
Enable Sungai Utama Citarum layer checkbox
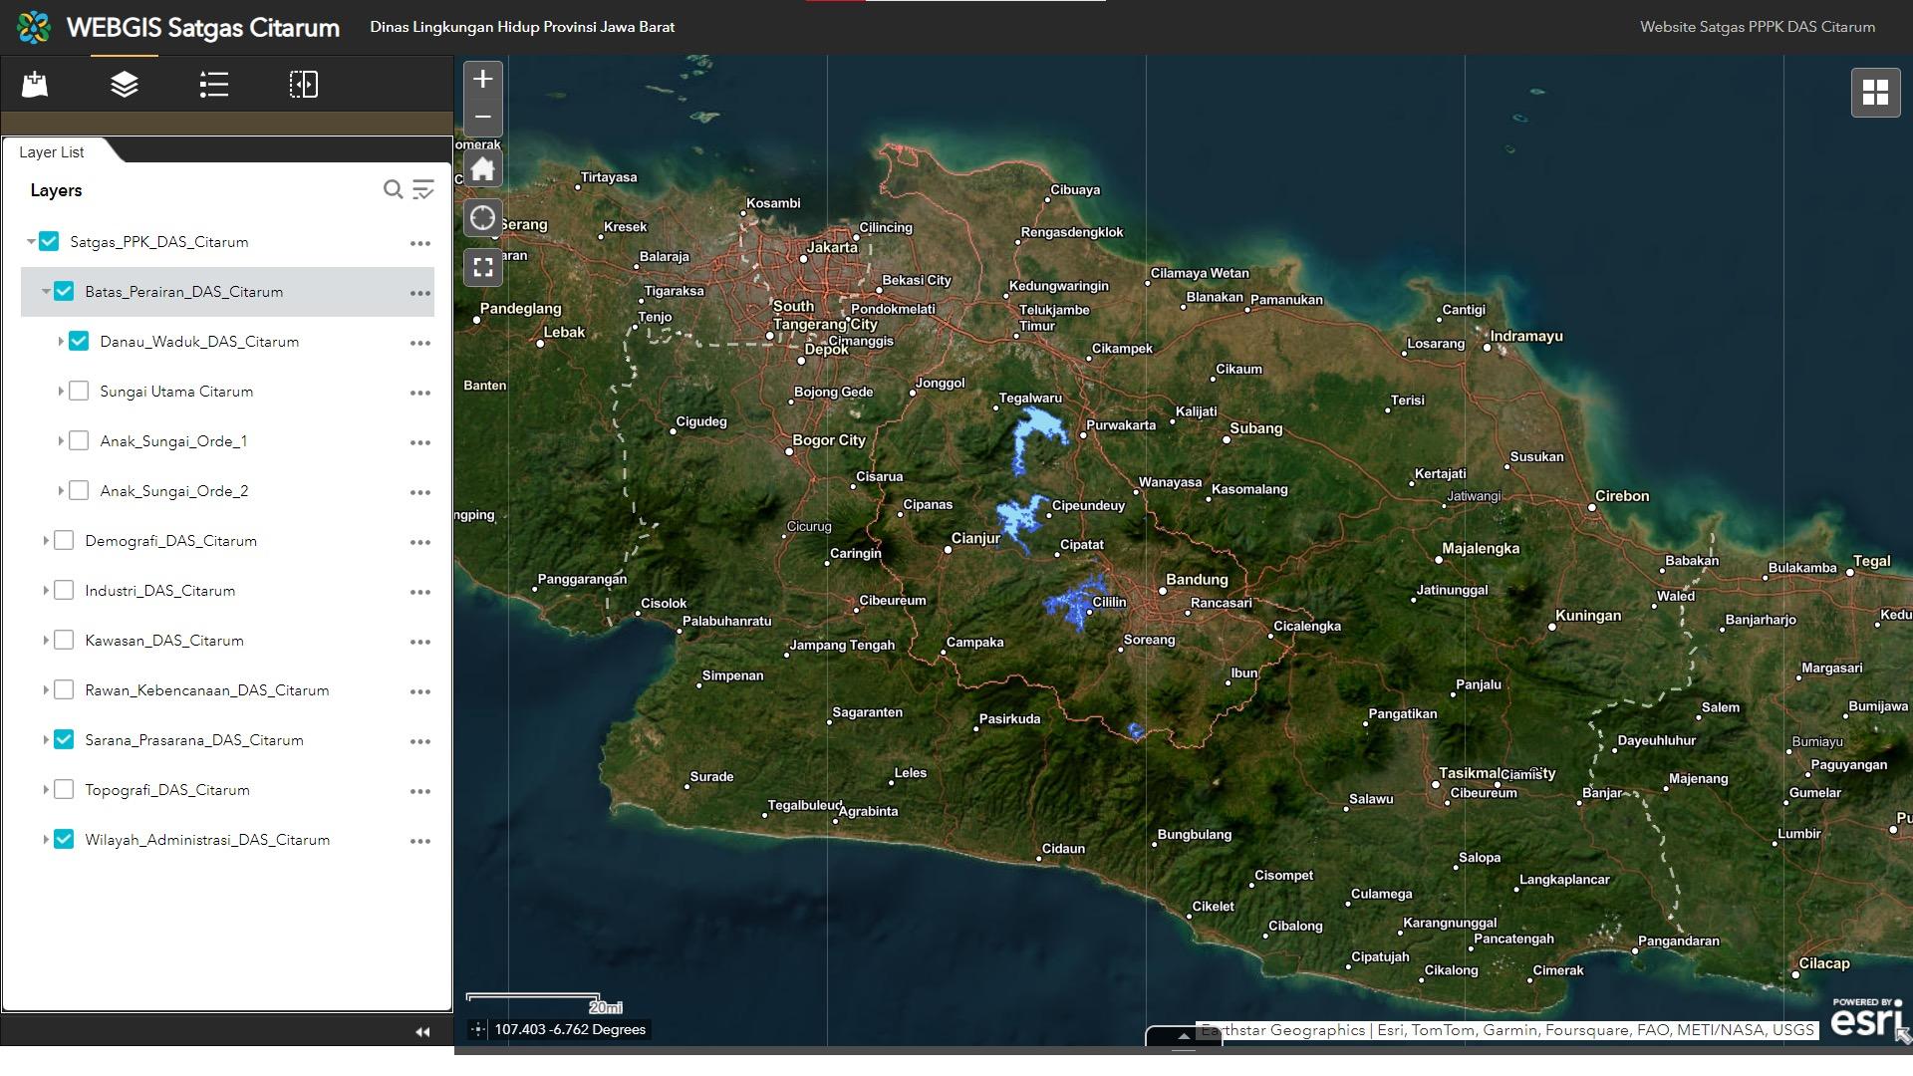pyautogui.click(x=80, y=392)
